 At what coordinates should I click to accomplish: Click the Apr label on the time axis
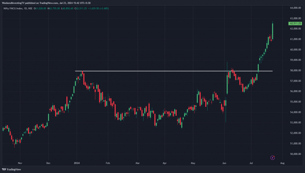coord(164,163)
